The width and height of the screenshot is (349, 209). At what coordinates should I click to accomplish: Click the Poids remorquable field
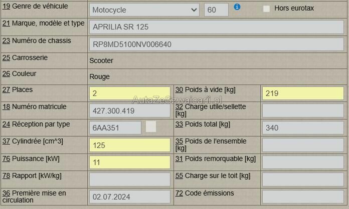(302, 162)
